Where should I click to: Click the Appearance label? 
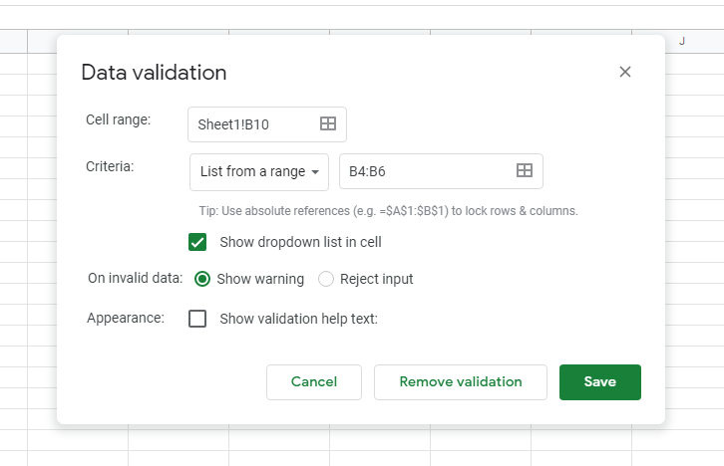(x=126, y=318)
